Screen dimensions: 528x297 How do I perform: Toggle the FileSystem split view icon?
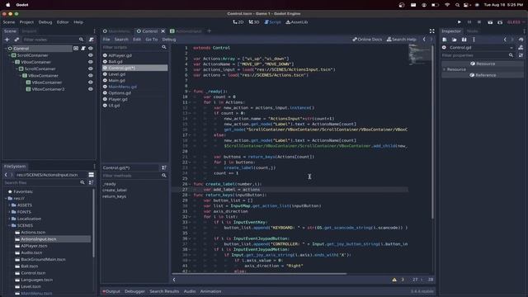(x=91, y=175)
